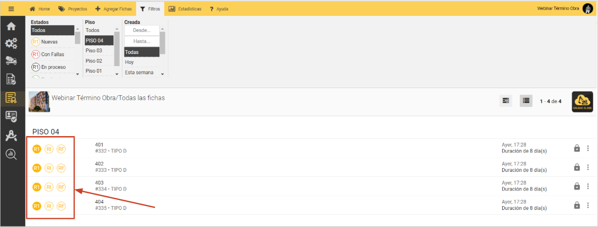Switch to the list view icon
Viewport: 598px width, 227px height.
click(x=526, y=100)
